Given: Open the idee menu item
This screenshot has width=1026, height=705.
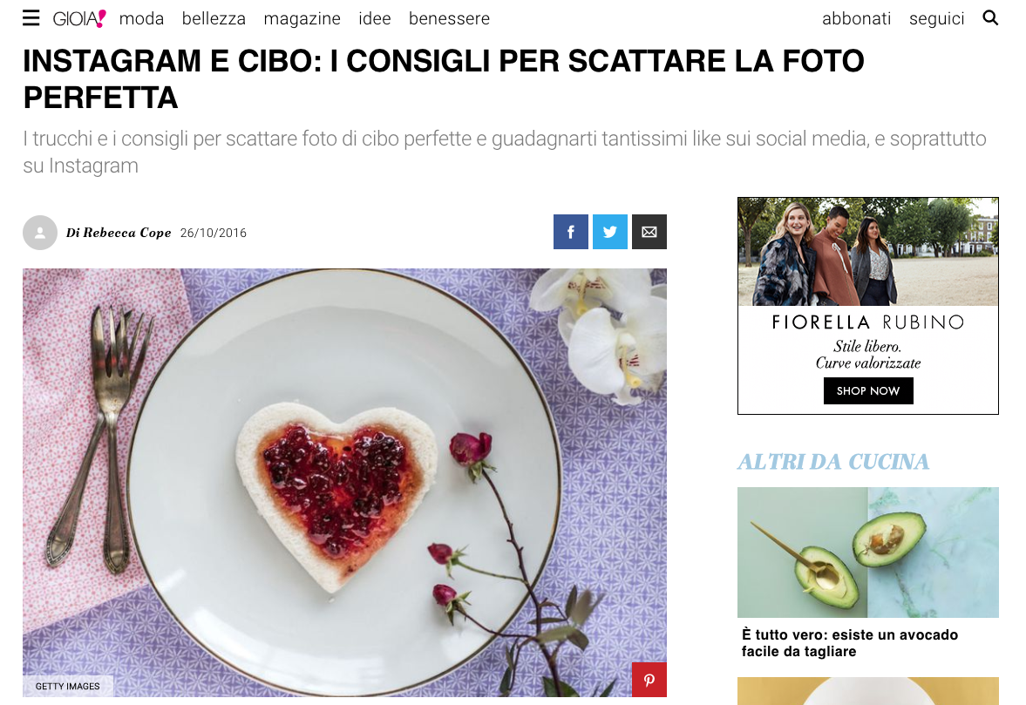Looking at the screenshot, I should point(374,18).
